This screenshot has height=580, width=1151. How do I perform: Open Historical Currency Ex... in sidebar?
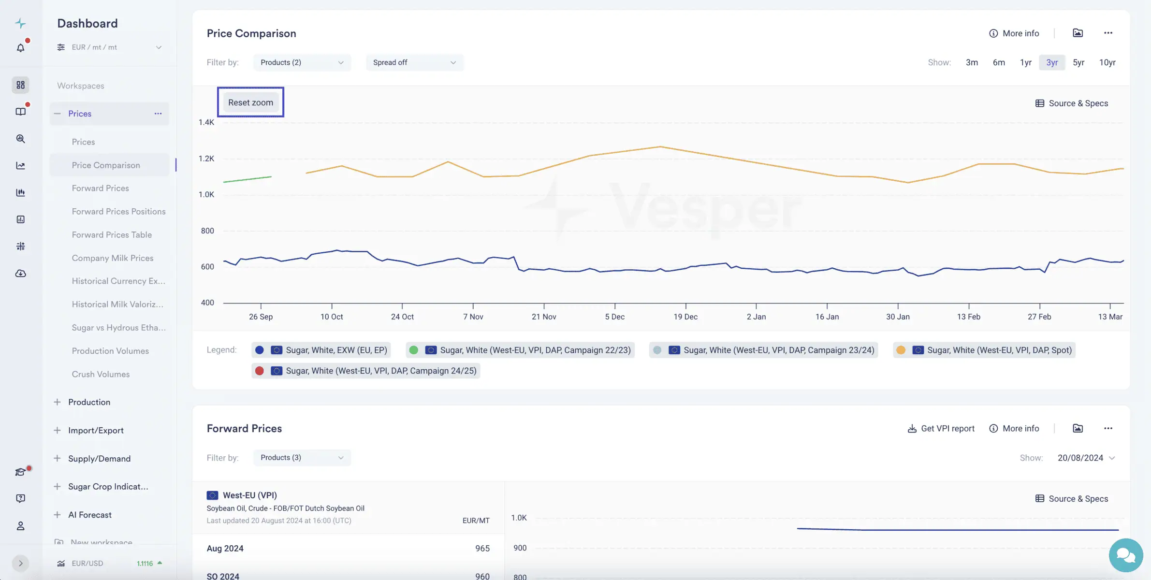click(x=118, y=281)
